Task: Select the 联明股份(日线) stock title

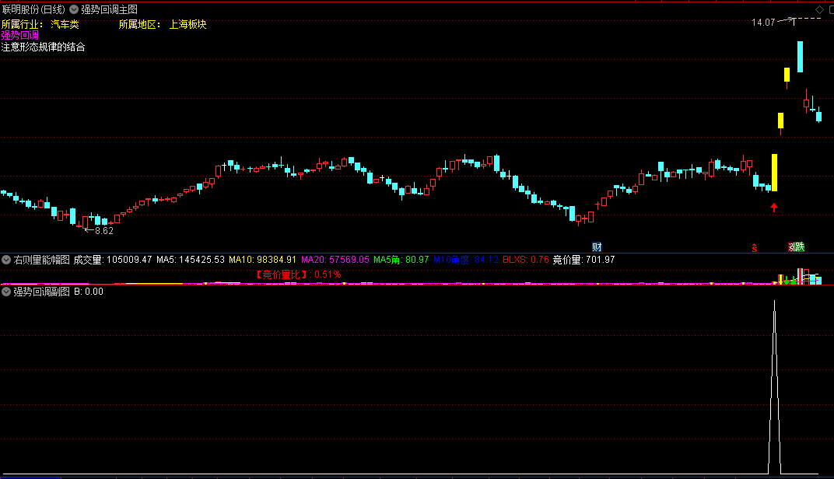Action: pyautogui.click(x=33, y=9)
